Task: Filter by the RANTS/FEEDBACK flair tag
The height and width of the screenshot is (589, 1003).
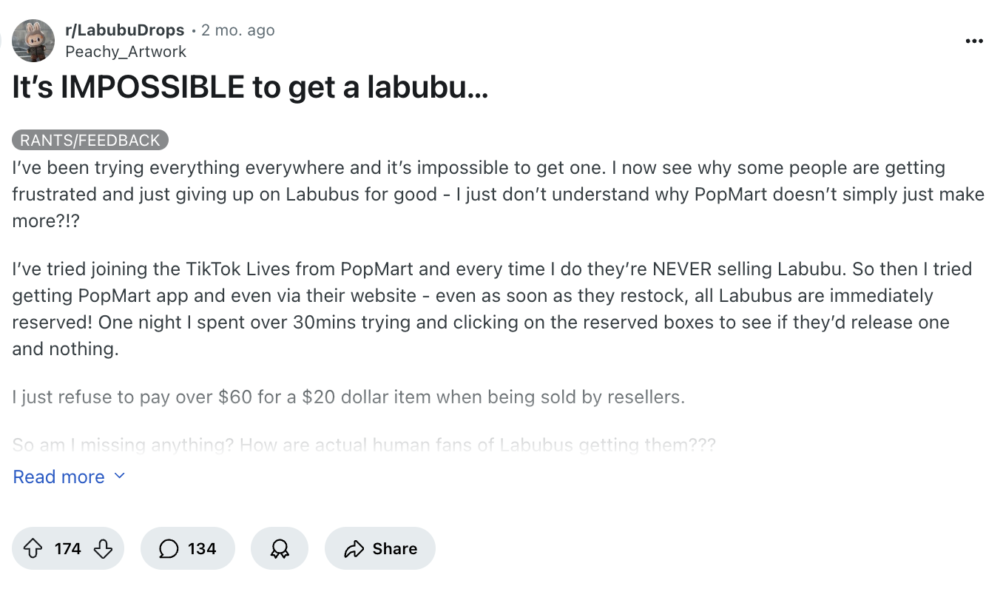Action: click(x=90, y=140)
